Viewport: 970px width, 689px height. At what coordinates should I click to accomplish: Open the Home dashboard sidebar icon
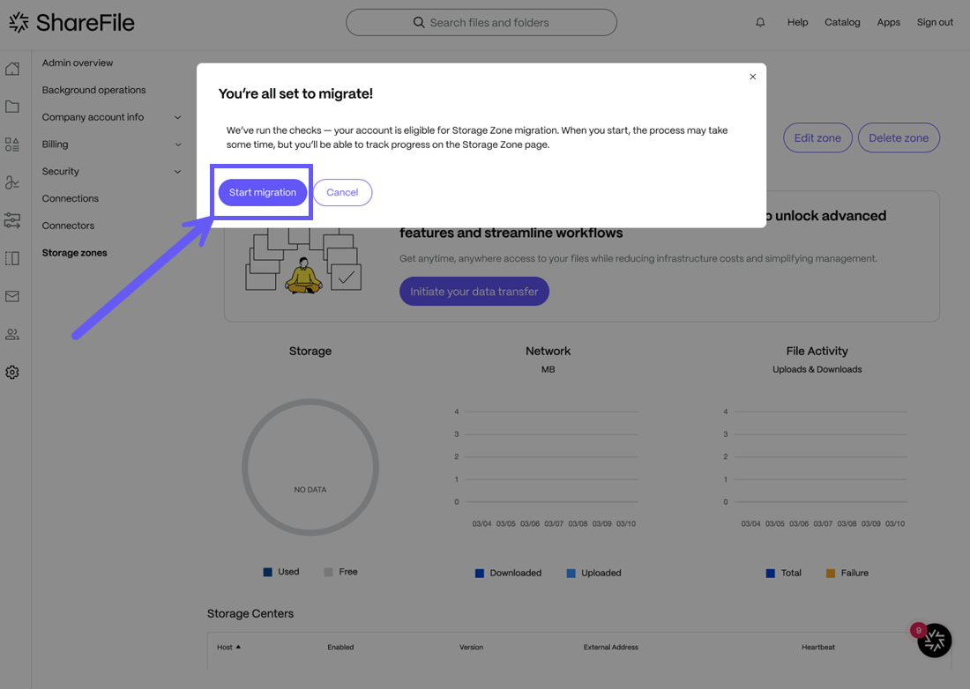point(12,69)
